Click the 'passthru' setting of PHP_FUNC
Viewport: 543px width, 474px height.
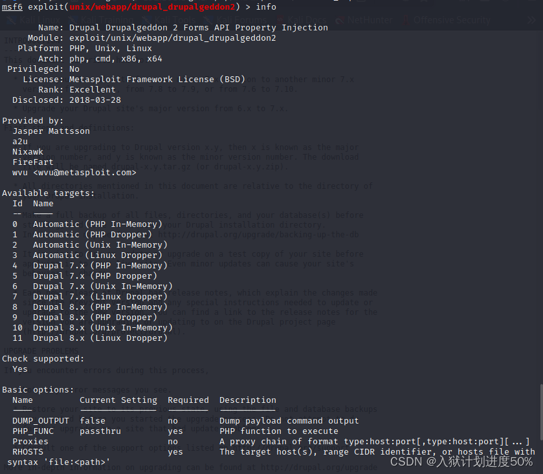100,431
